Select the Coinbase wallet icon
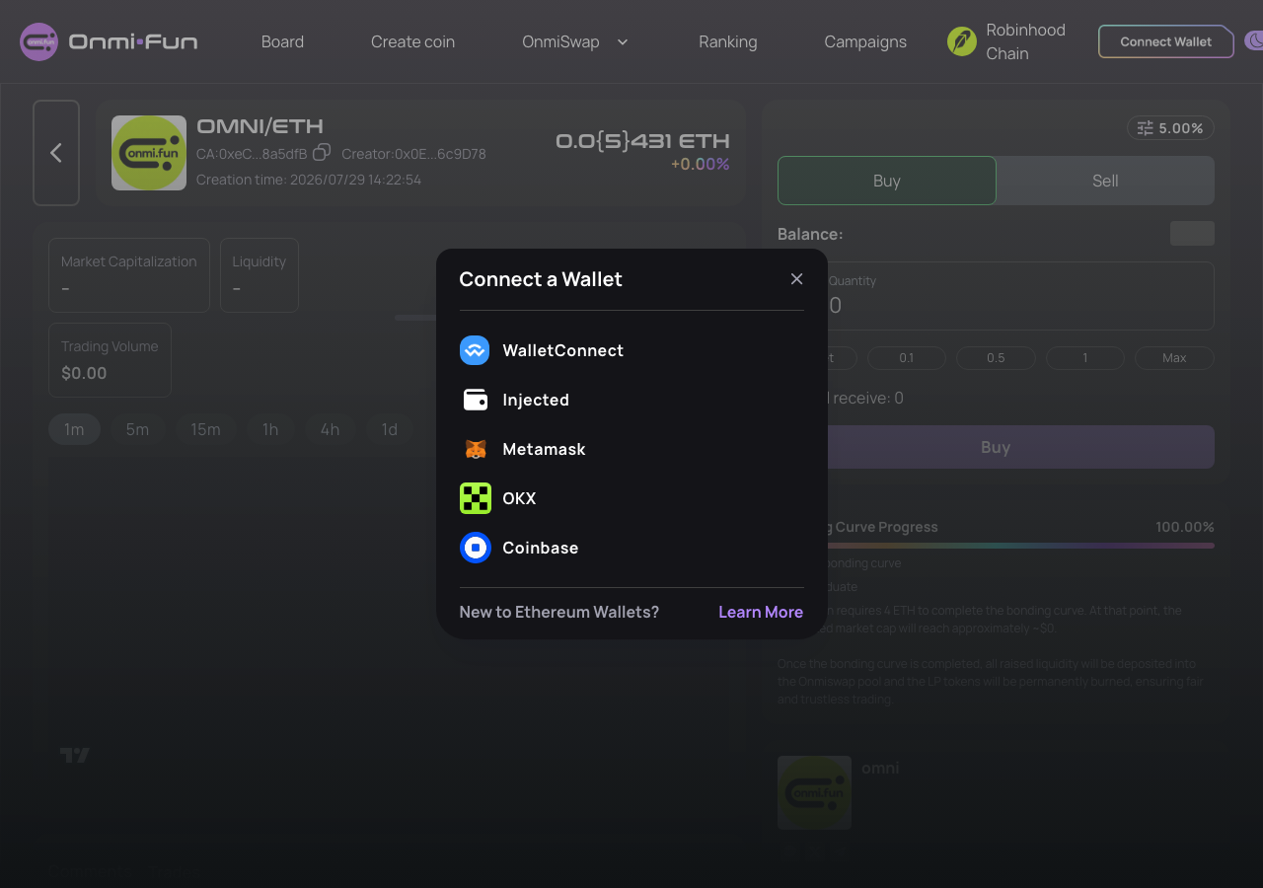 tap(475, 548)
